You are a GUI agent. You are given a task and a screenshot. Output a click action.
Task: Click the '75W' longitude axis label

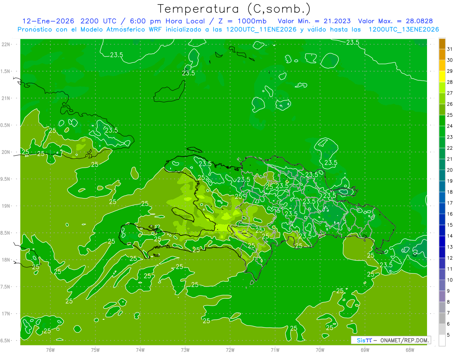click(x=95, y=350)
